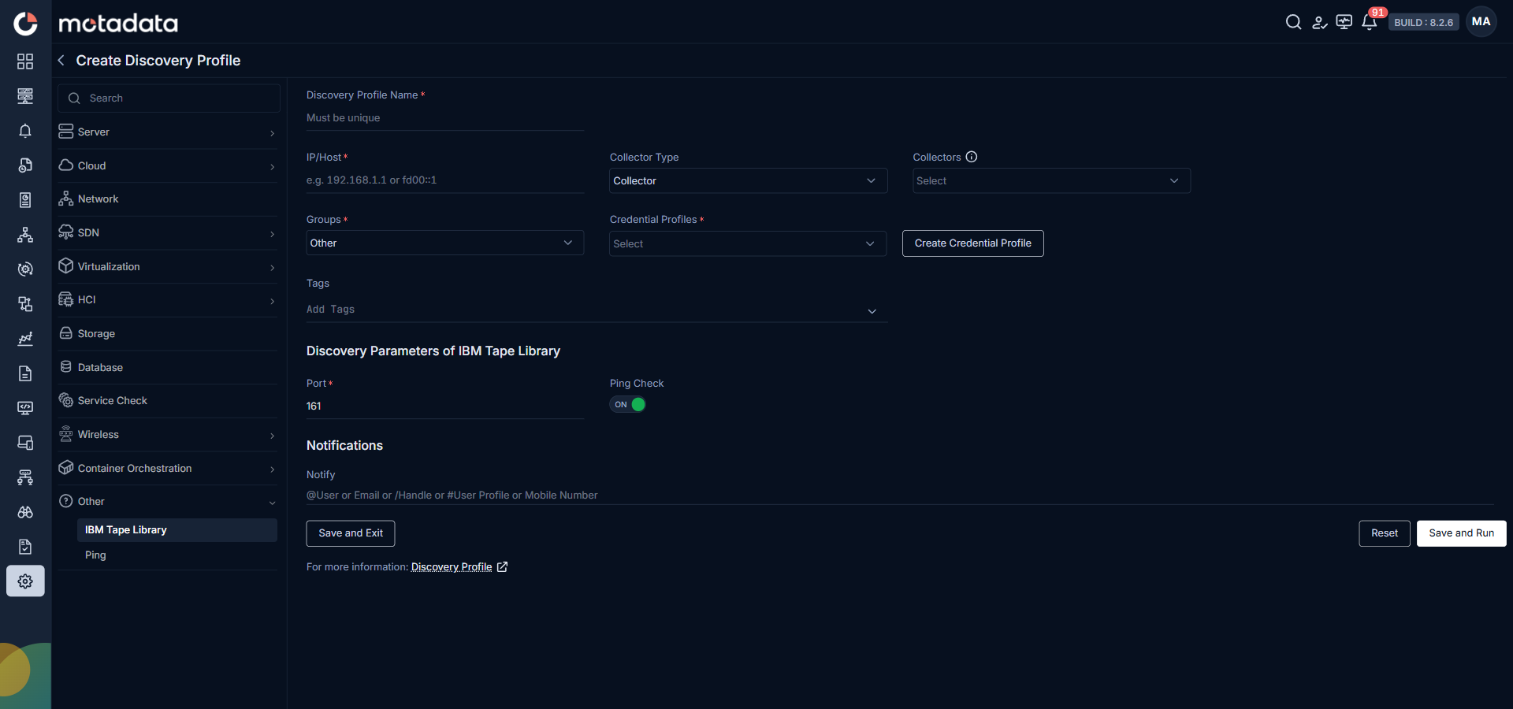Click the BUILD : 8.2.6 label
Viewport: 1513px width, 709px height.
tap(1423, 22)
